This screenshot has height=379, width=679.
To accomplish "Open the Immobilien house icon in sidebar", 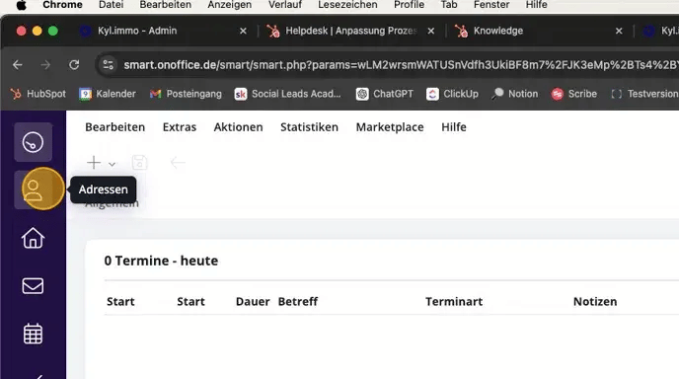I will click(33, 238).
